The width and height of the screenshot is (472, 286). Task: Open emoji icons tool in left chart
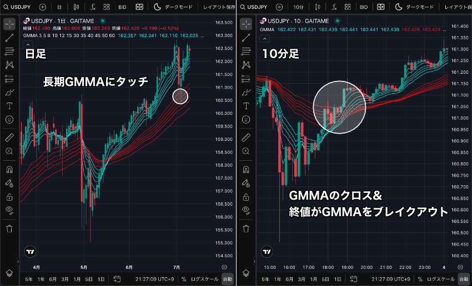coord(9,120)
